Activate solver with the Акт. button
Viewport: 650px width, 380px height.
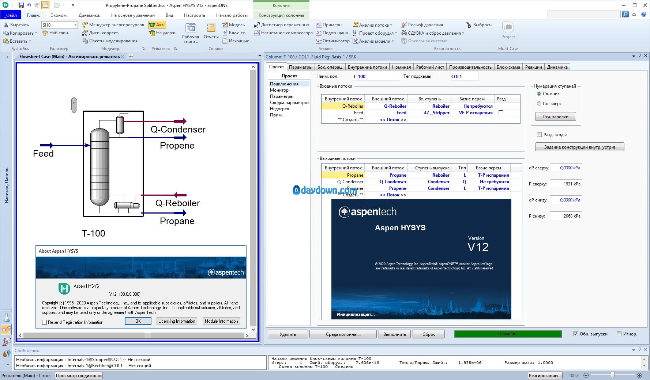tap(157, 25)
